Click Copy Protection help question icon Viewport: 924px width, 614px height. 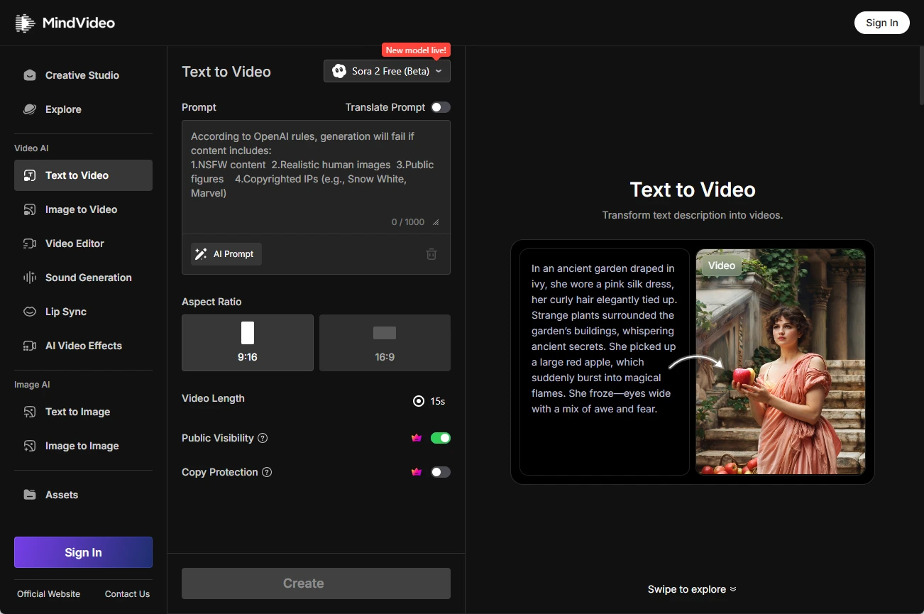(x=267, y=472)
